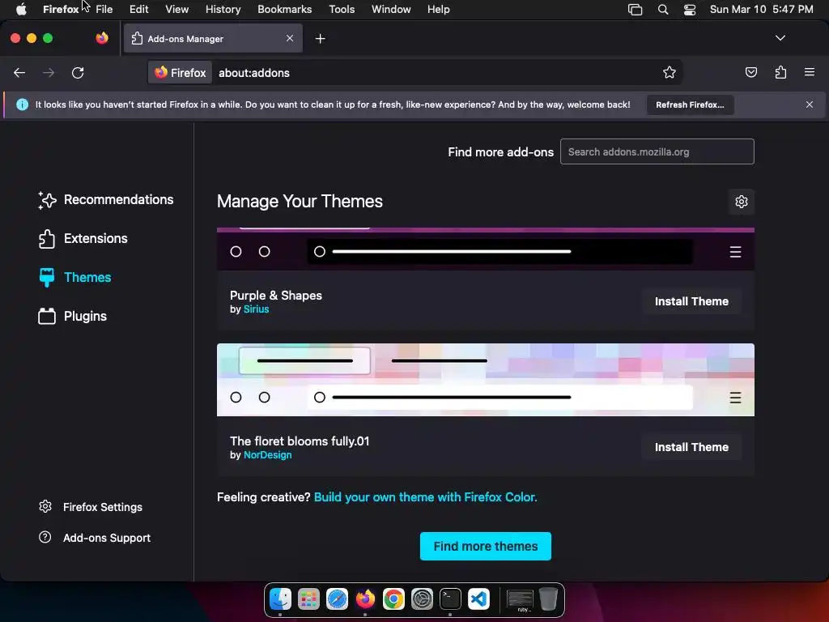Open the Trash from the dock
Viewport: 829px width, 622px height.
pos(549,599)
